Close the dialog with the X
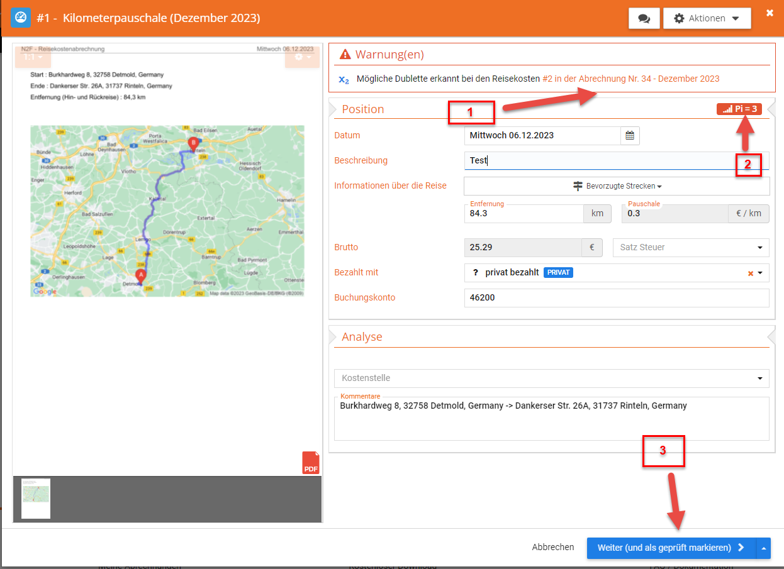 769,13
